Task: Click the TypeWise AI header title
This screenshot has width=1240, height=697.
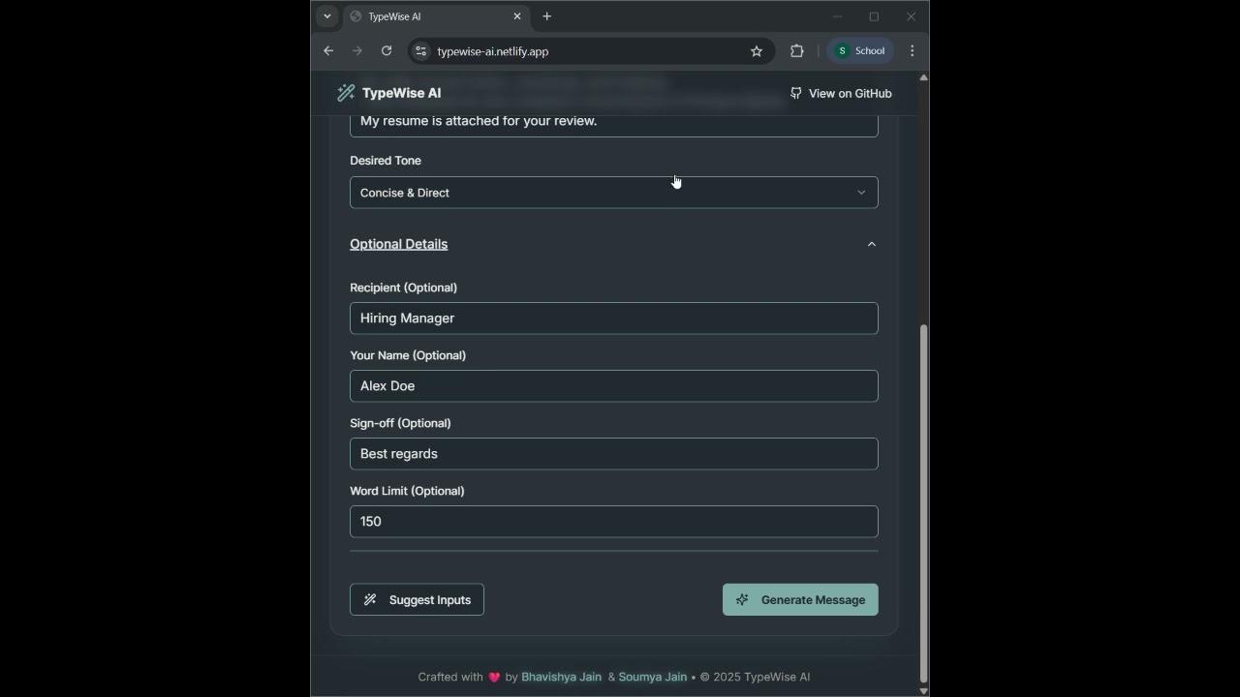Action: click(x=402, y=93)
